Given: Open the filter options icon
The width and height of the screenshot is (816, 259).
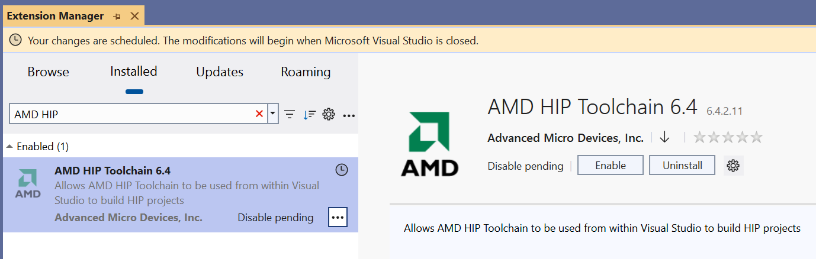Looking at the screenshot, I should pyautogui.click(x=290, y=115).
